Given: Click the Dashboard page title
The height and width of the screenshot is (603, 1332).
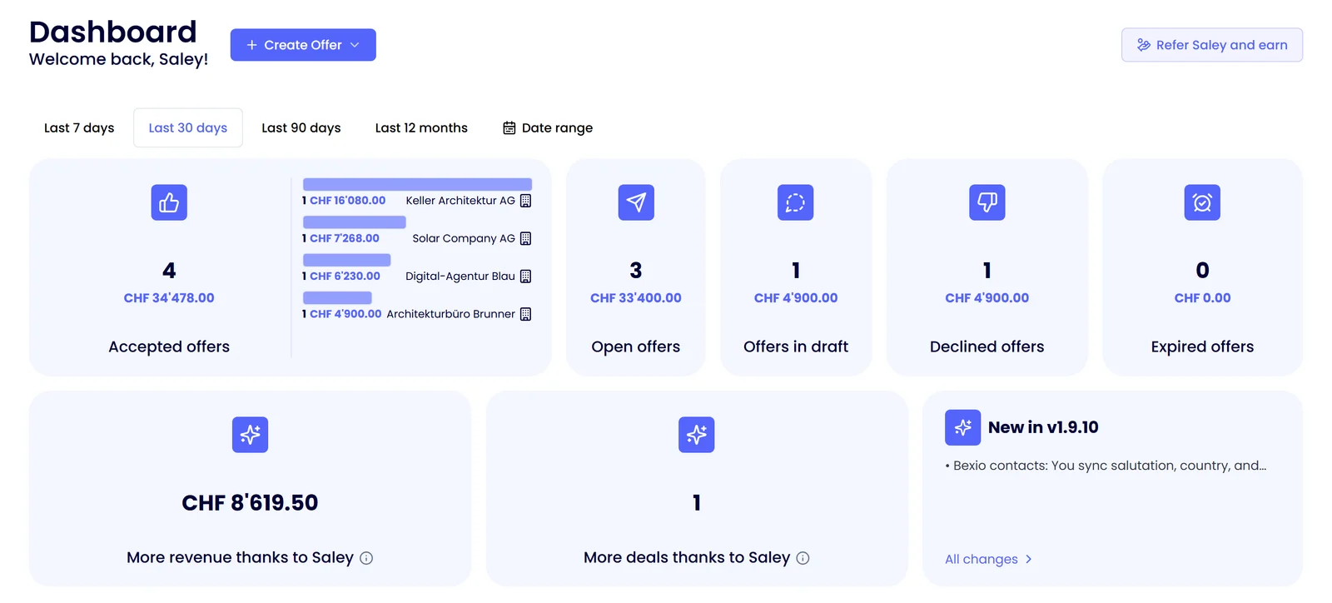Looking at the screenshot, I should [113, 32].
